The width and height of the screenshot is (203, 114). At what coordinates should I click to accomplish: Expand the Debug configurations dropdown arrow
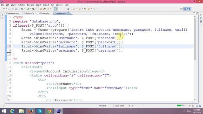point(25,9)
